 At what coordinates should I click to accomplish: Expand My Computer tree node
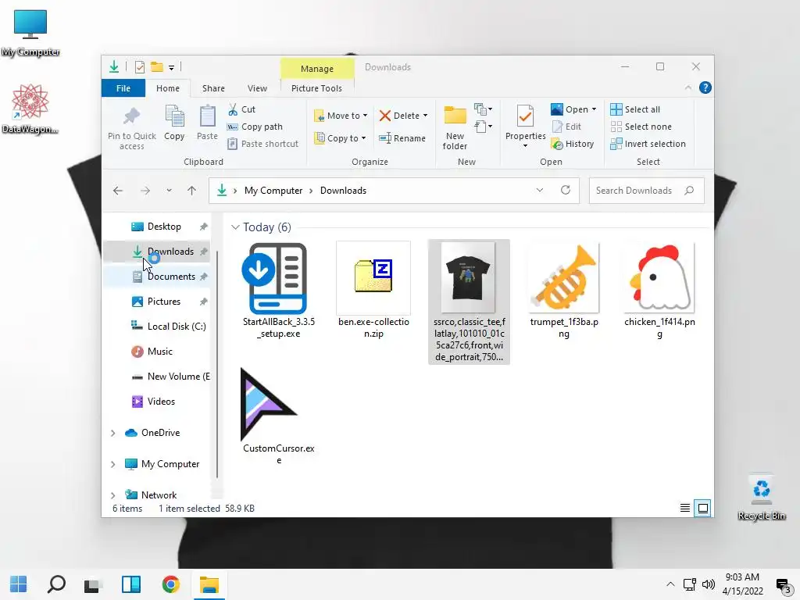(x=112, y=464)
